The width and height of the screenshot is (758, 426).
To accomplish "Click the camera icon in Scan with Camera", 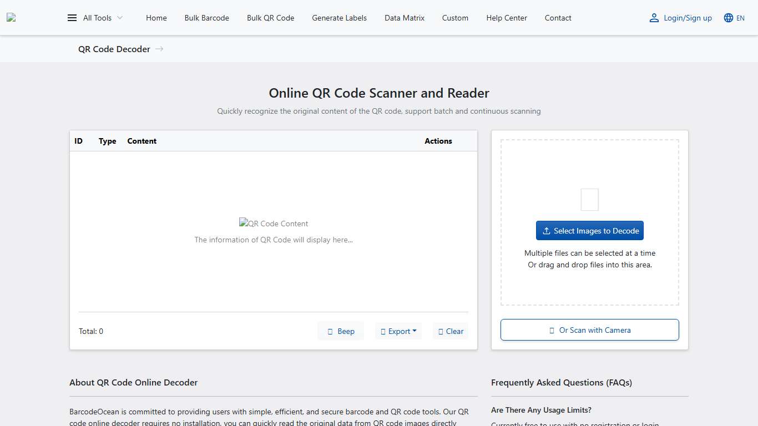I will coord(551,329).
